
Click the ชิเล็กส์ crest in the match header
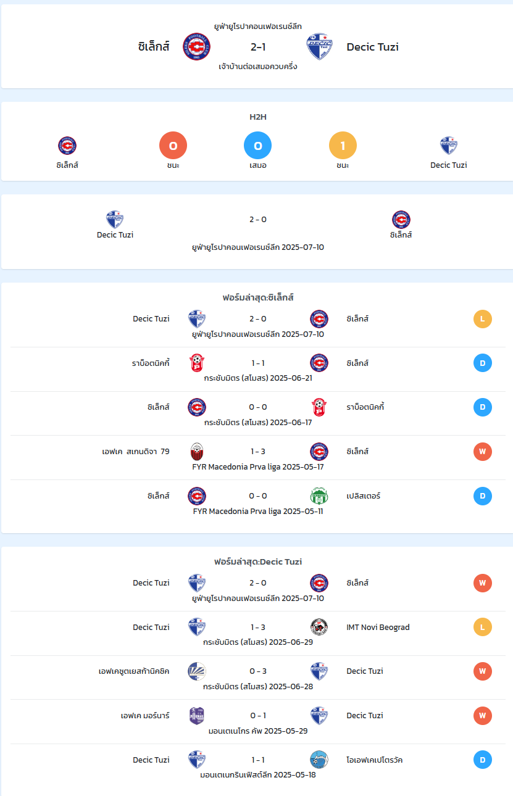[x=197, y=46]
